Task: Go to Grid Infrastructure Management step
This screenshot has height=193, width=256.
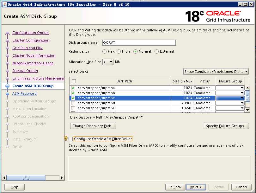Action: pos(38,78)
